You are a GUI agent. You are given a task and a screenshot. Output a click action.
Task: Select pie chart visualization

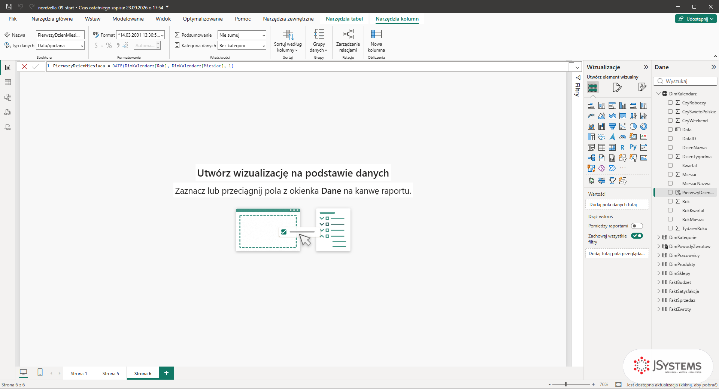[633, 126]
